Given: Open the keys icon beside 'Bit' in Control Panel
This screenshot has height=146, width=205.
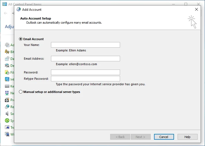Looking at the screenshot, I should tap(7, 52).
